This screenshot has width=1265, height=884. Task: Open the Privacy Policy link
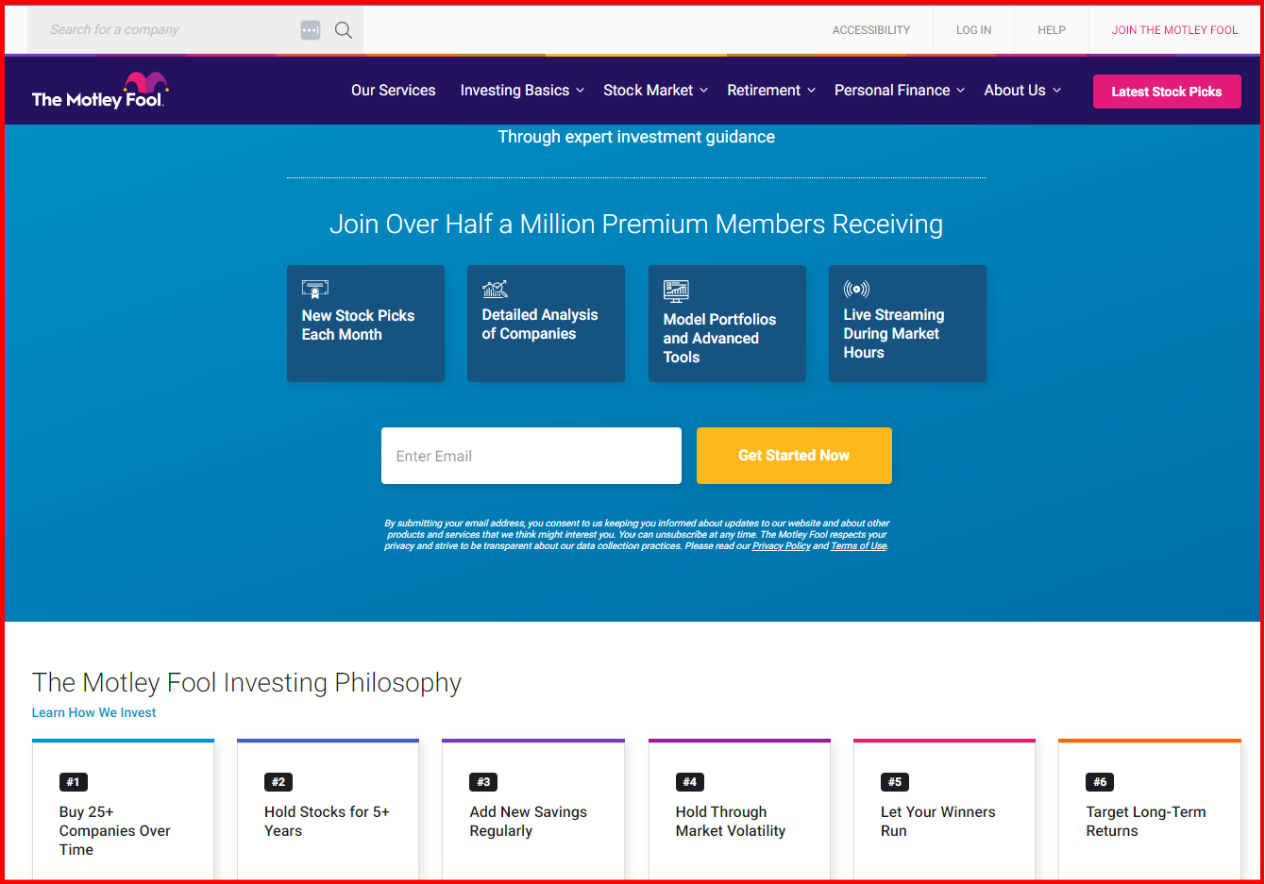782,545
